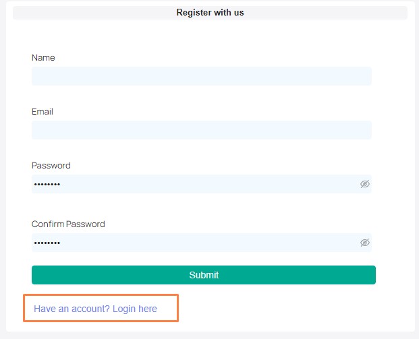Select the Email text box
This screenshot has width=419, height=339.
202,130
